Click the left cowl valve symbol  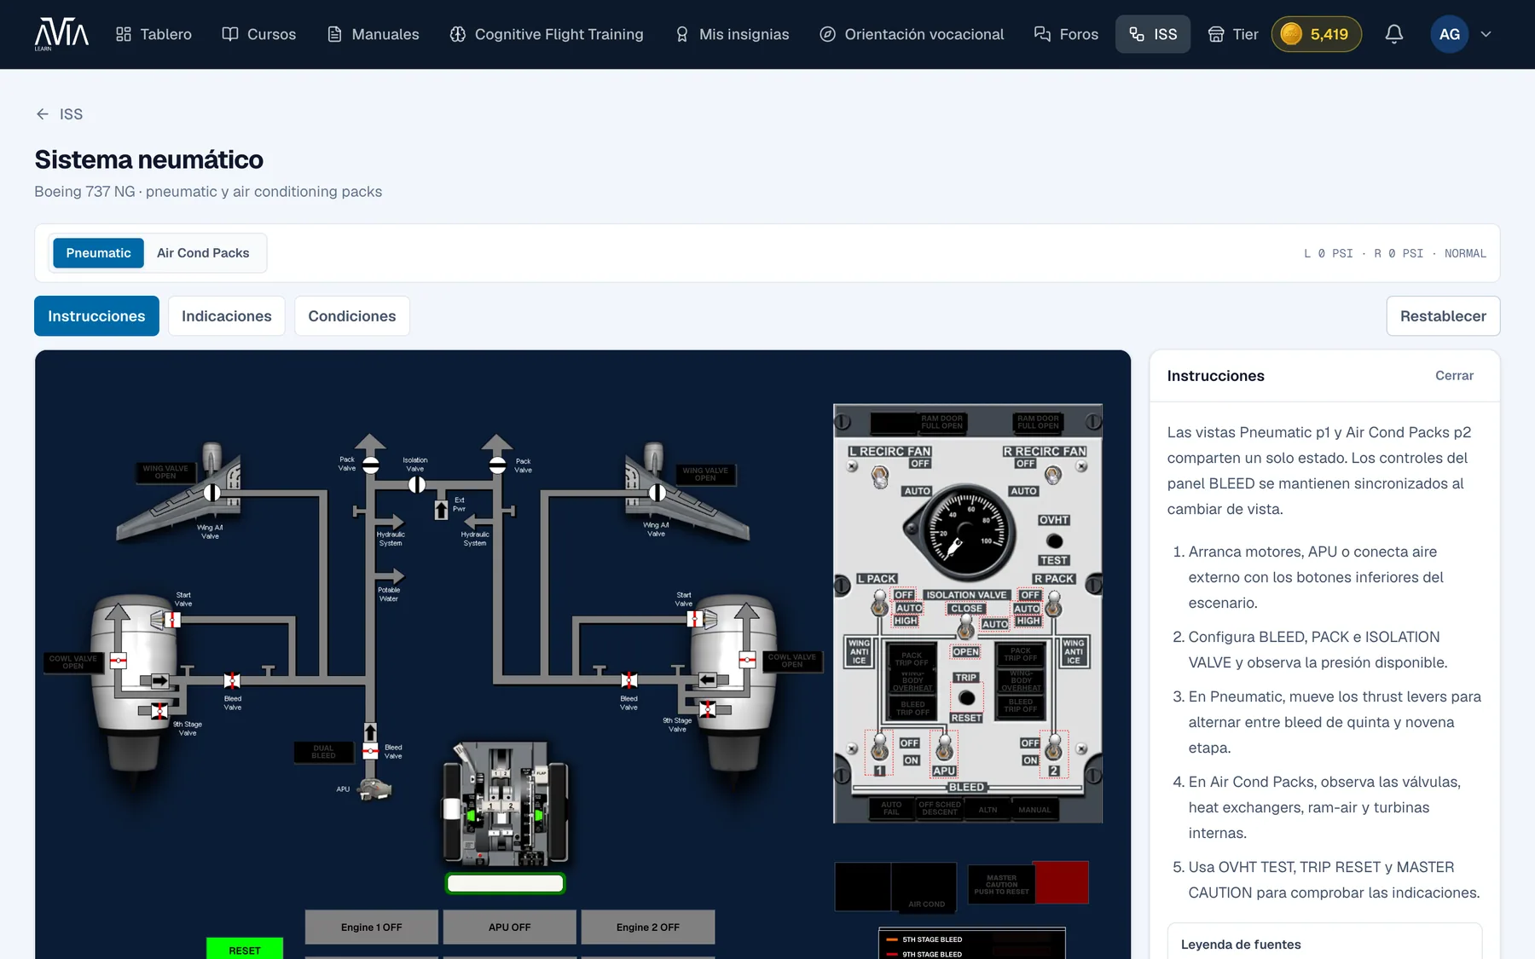(119, 660)
